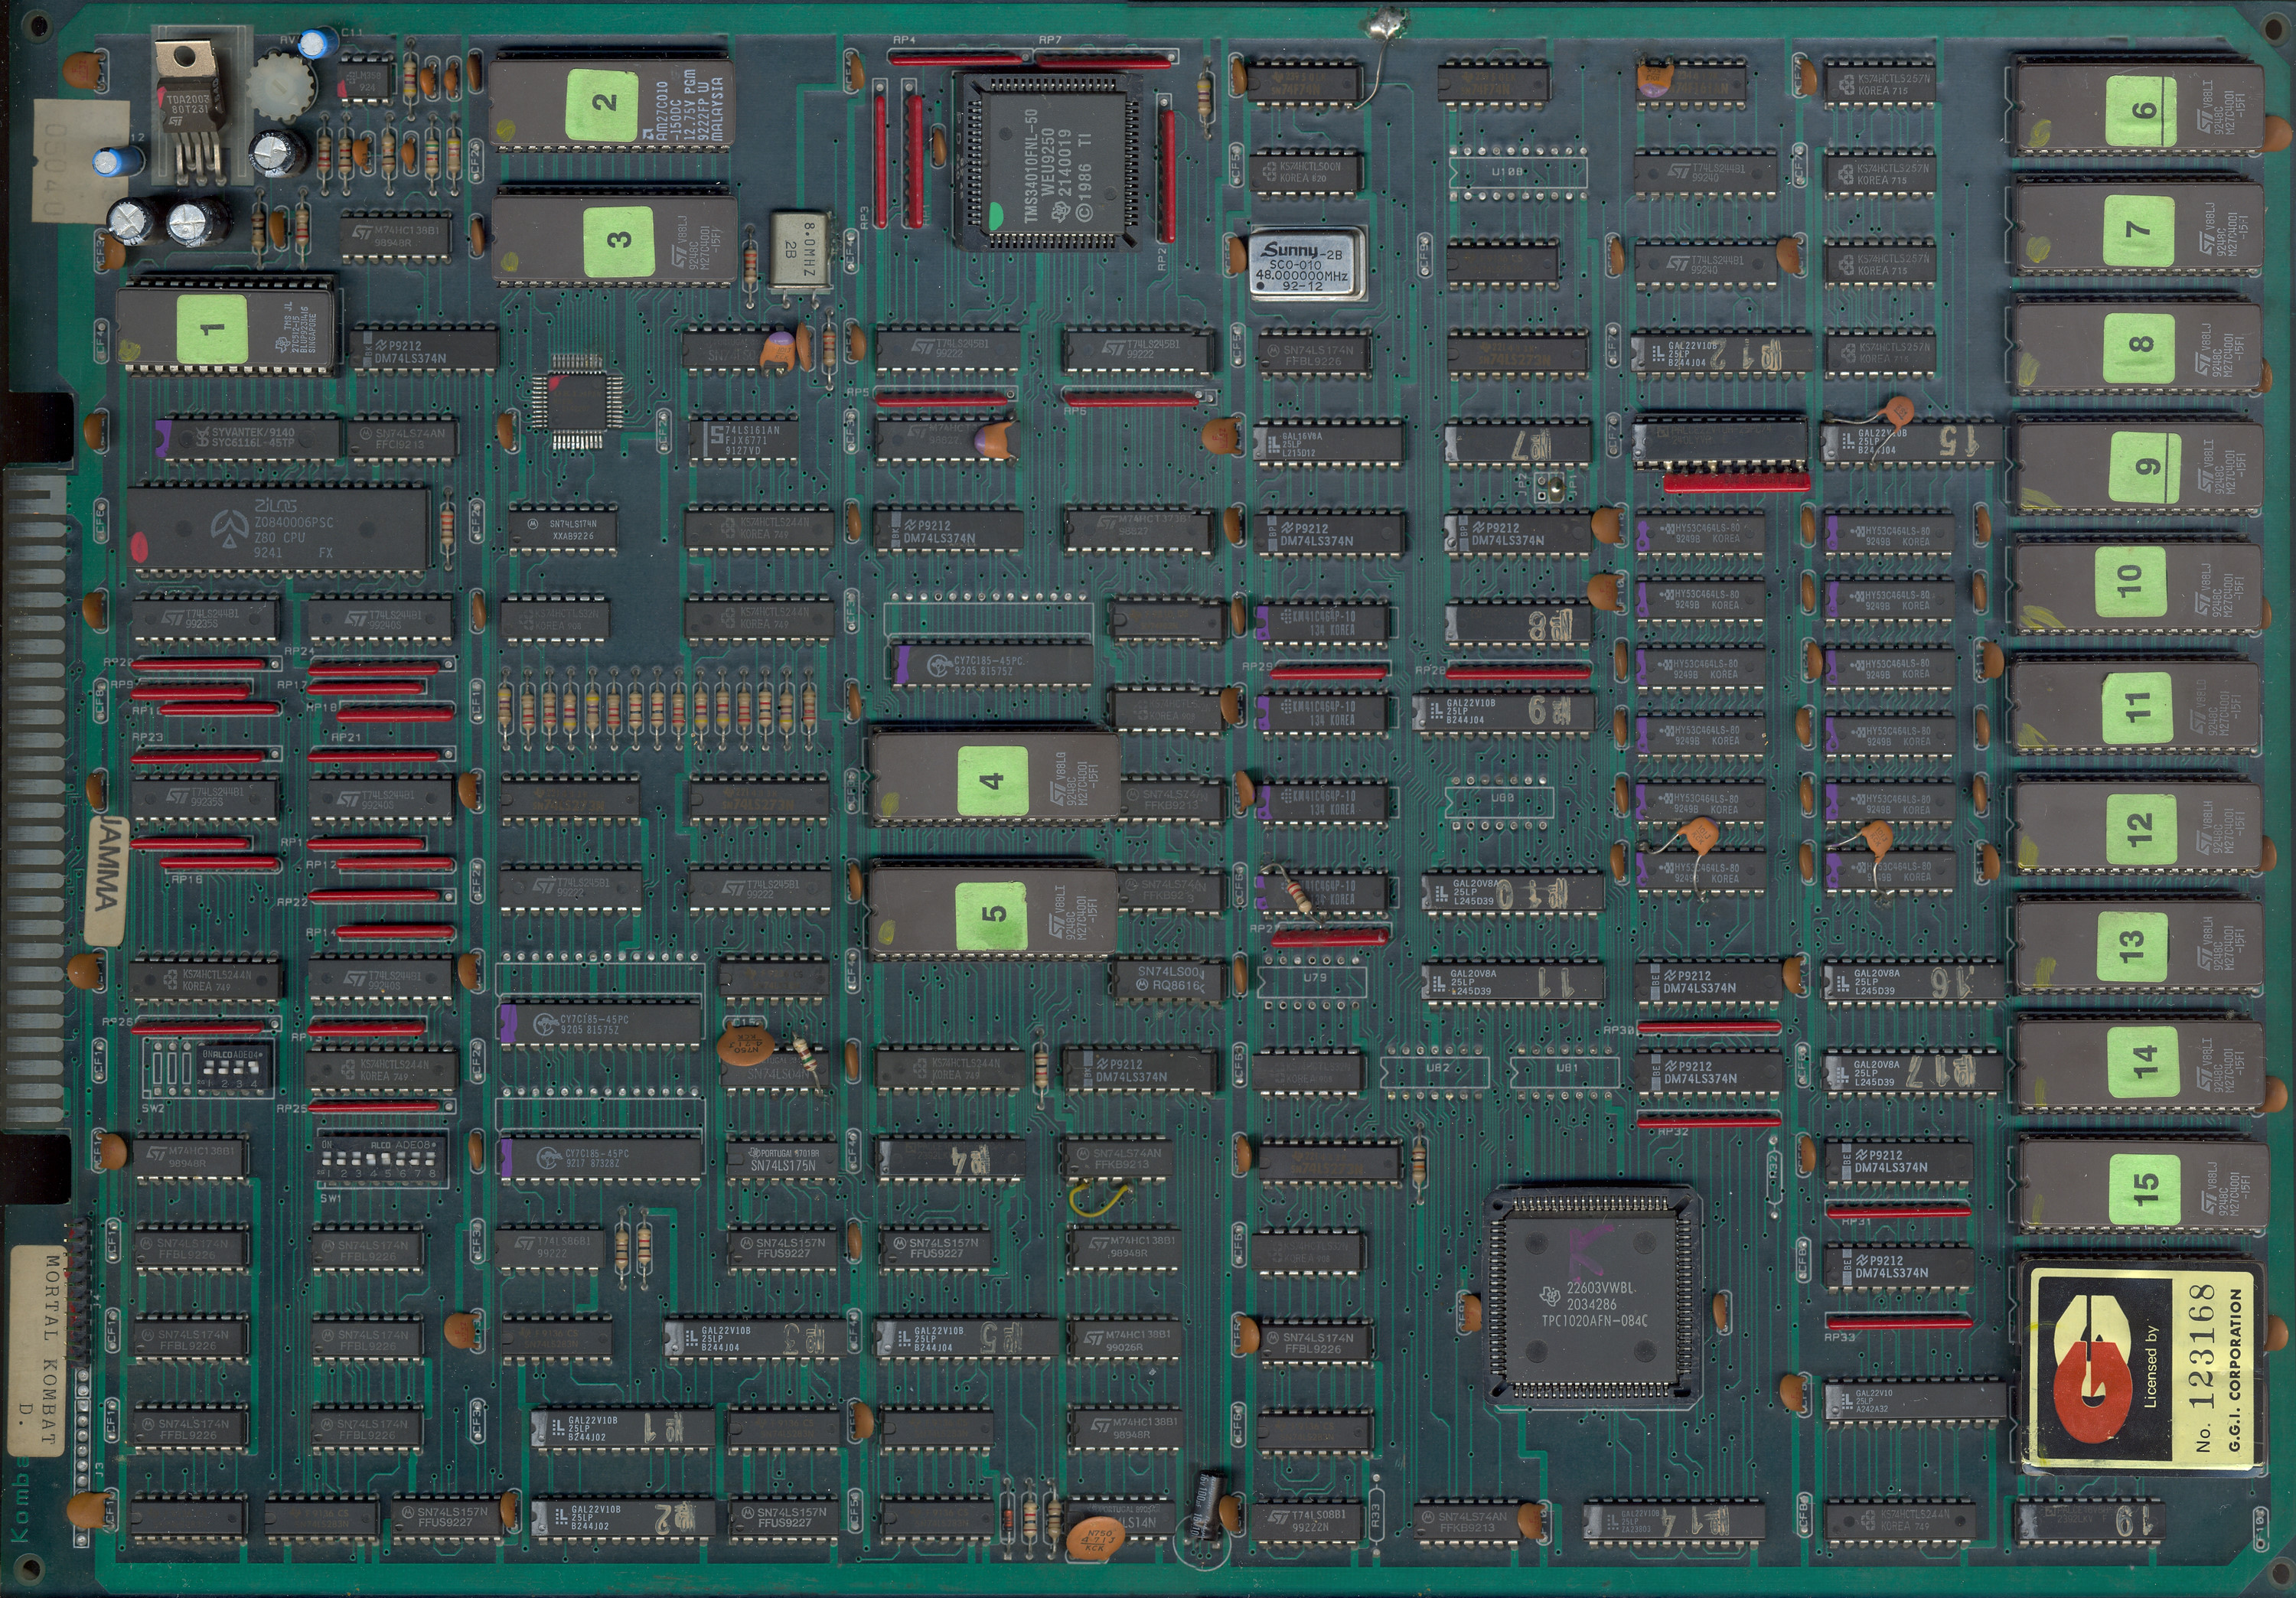
Task: Click the Syvantek SYC6116L chip
Action: point(250,438)
